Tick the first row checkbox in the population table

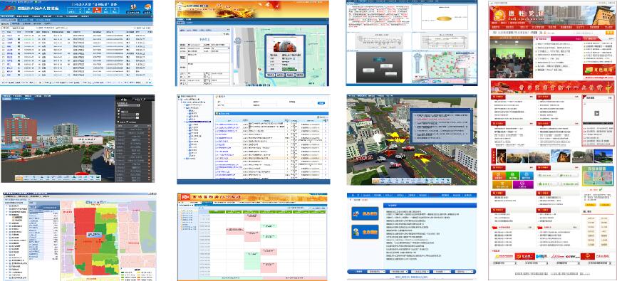click(4, 36)
